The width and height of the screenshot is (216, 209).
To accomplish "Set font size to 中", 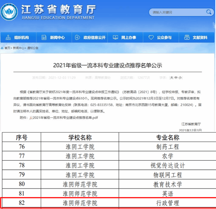I will (x=176, y=78).
